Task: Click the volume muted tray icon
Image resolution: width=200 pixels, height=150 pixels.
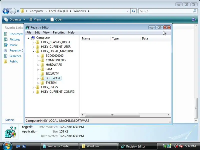Action: click(x=180, y=146)
